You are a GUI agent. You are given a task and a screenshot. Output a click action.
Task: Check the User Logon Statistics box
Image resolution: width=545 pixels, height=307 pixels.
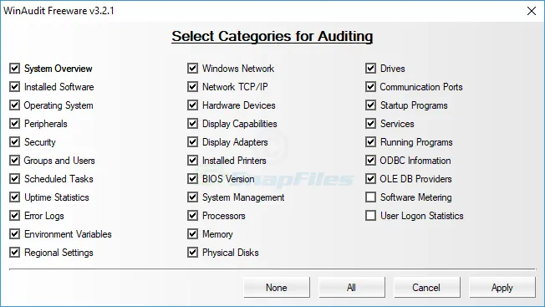370,216
